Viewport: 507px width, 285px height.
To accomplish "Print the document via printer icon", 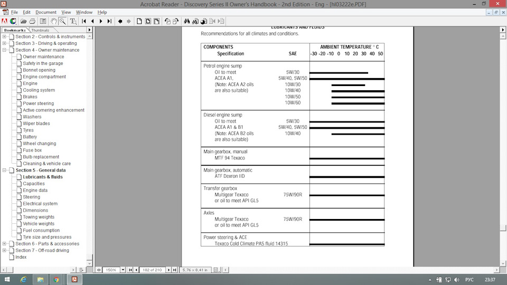I will click(x=32, y=21).
